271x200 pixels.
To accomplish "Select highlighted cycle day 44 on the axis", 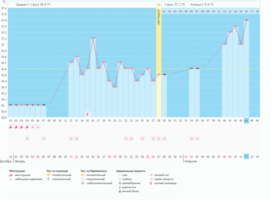I will pos(246,121).
